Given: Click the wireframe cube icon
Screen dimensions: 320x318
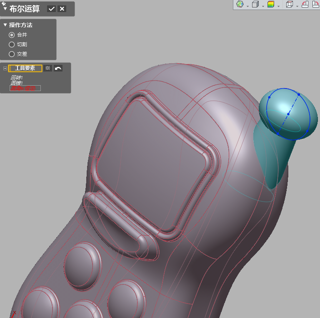Looking at the screenshot, I should [290, 5].
